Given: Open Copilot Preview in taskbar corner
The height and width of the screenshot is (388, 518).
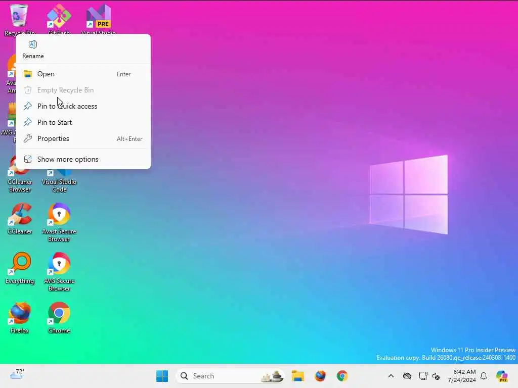Looking at the screenshot, I should point(502,376).
